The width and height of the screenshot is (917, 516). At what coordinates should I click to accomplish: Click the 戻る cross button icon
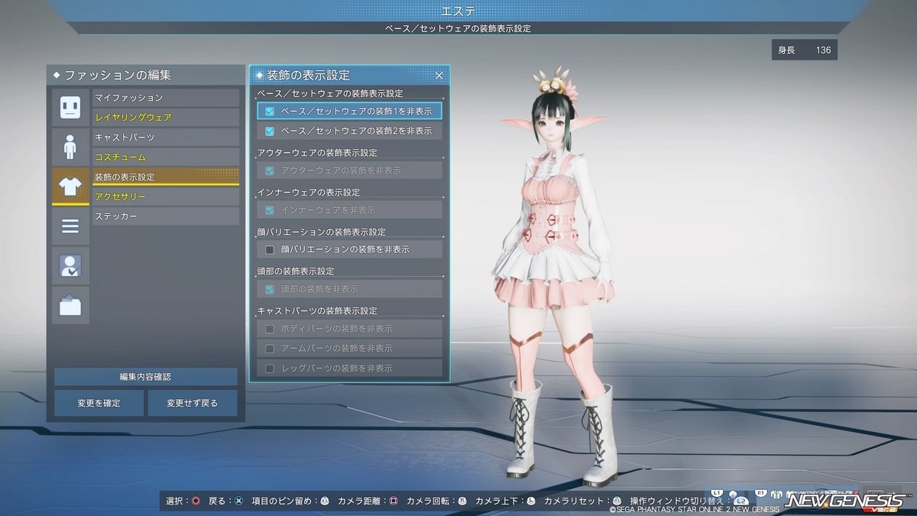coord(238,501)
